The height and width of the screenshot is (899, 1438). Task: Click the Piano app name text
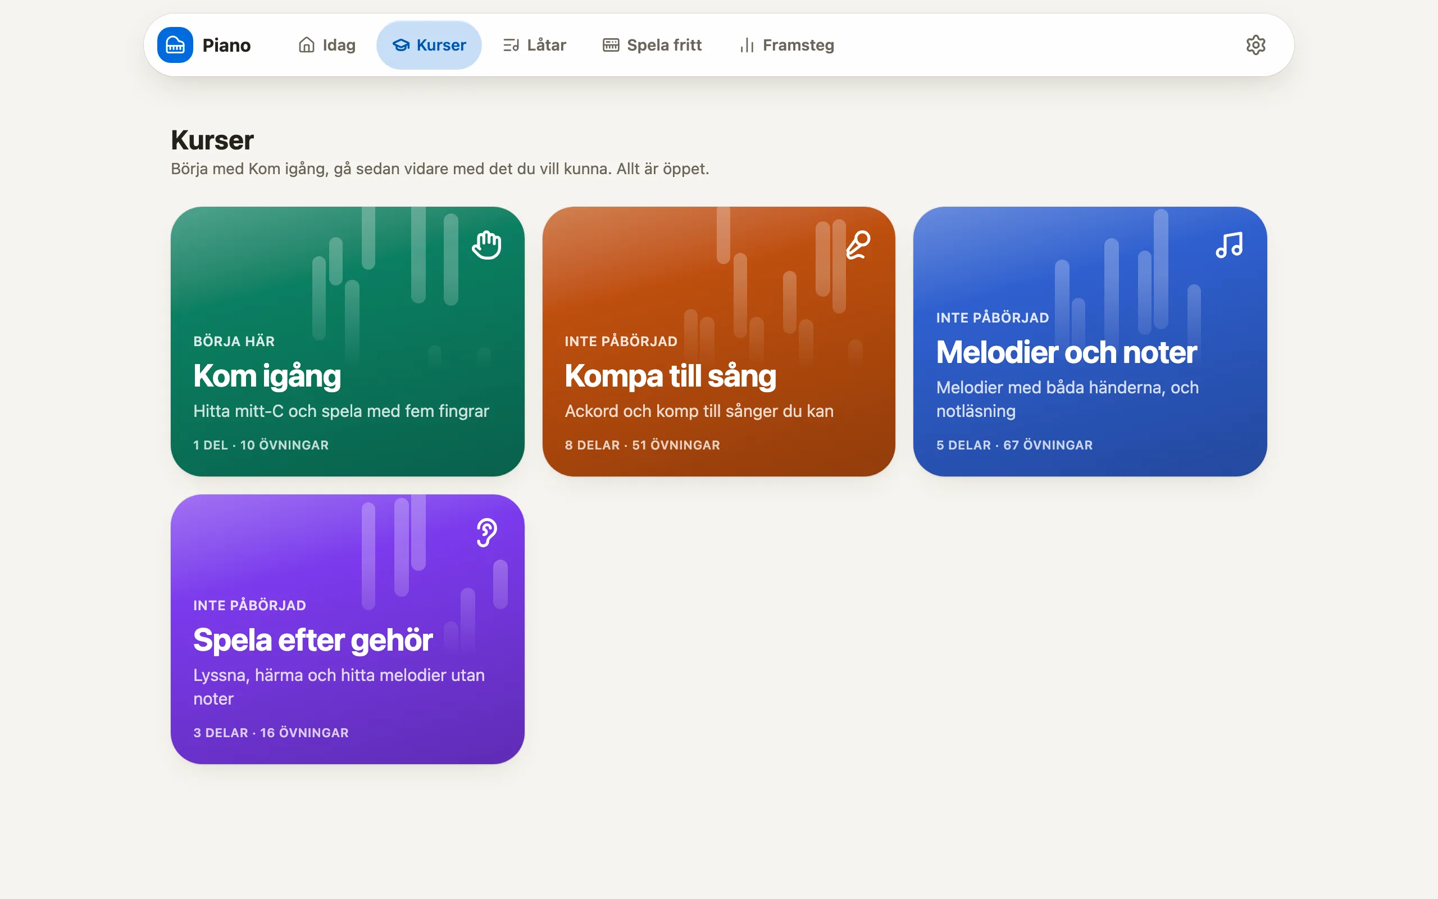[226, 45]
